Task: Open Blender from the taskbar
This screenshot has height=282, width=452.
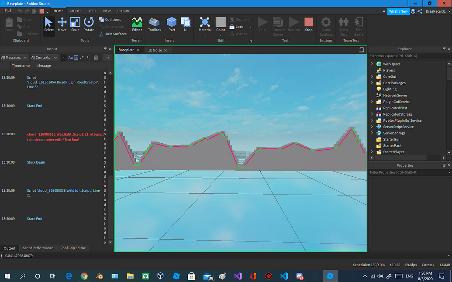Action: coord(100,276)
